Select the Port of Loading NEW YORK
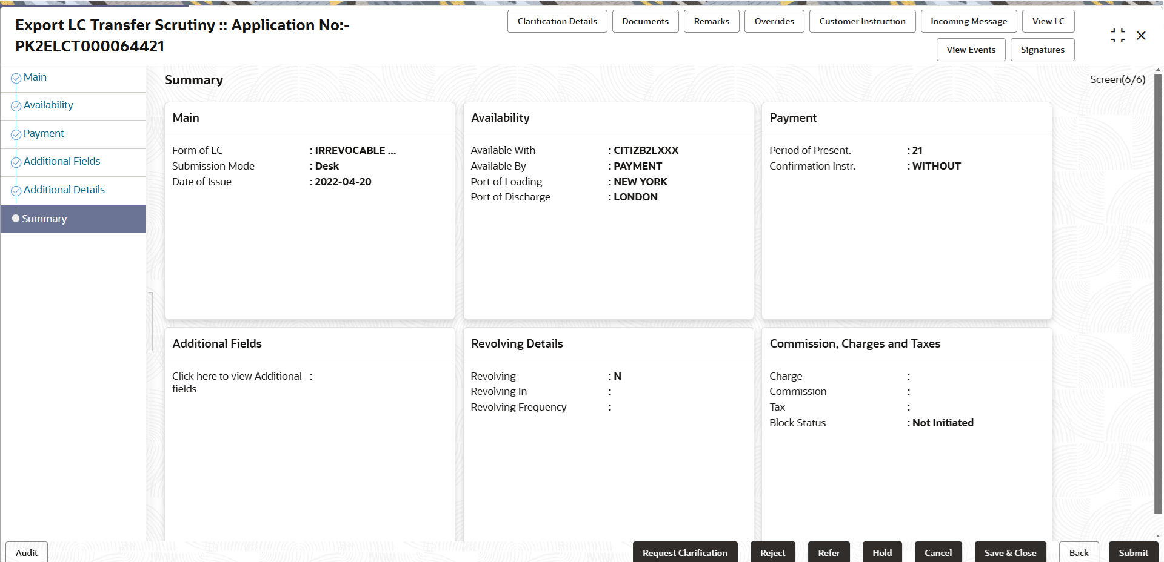This screenshot has width=1164, height=562. point(640,182)
